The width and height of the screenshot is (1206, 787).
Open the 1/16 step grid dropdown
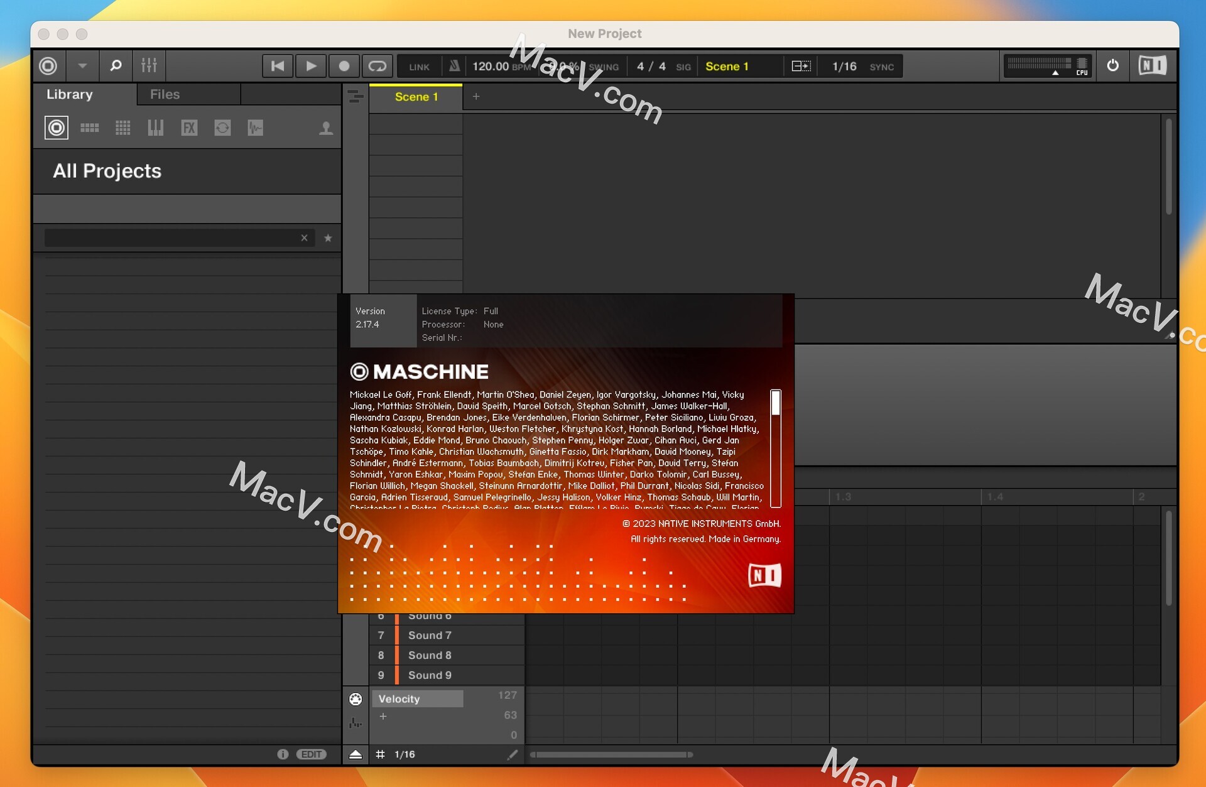click(405, 754)
